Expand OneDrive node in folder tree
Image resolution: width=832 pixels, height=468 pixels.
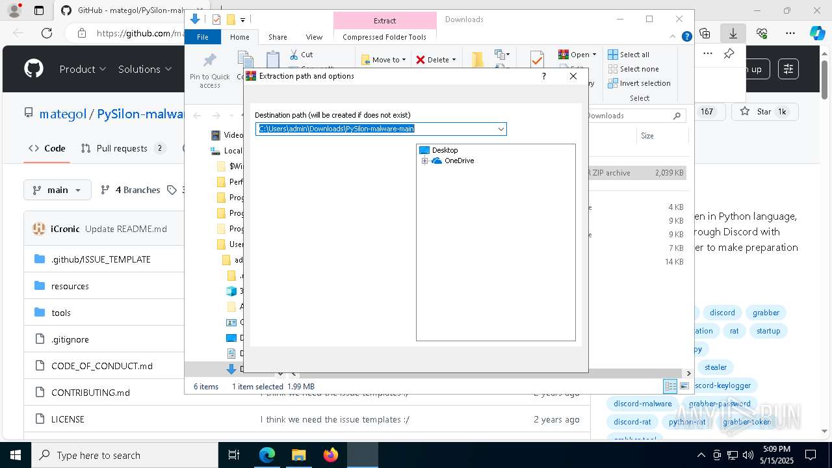coord(424,161)
